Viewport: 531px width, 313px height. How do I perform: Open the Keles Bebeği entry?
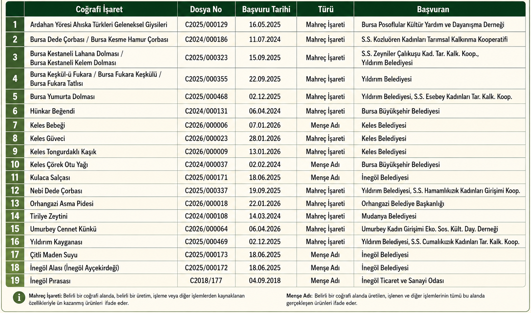point(47,125)
